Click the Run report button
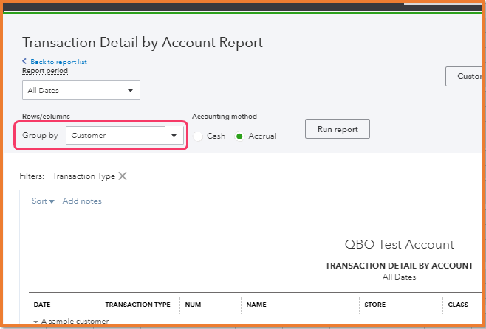Image resolution: width=486 pixels, height=329 pixels. click(x=338, y=129)
